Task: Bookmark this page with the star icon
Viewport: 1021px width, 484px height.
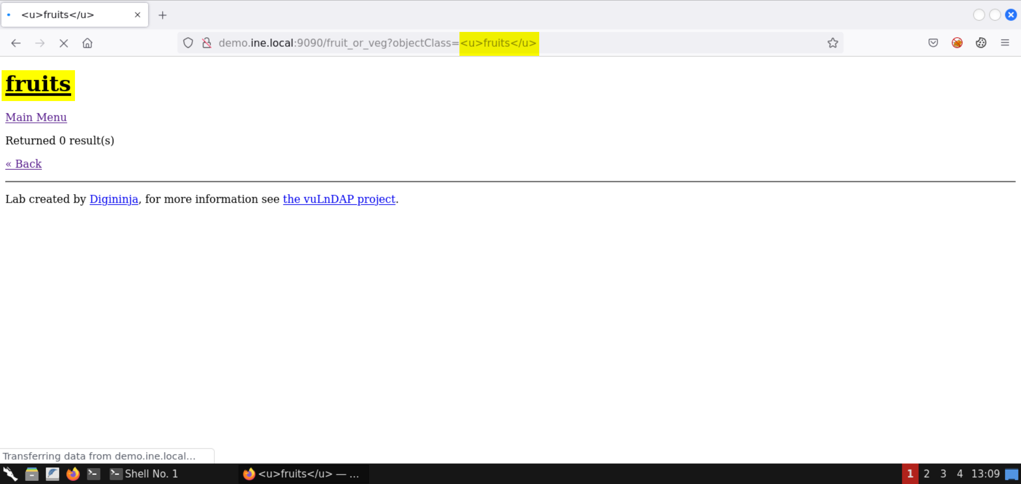Action: click(x=833, y=43)
